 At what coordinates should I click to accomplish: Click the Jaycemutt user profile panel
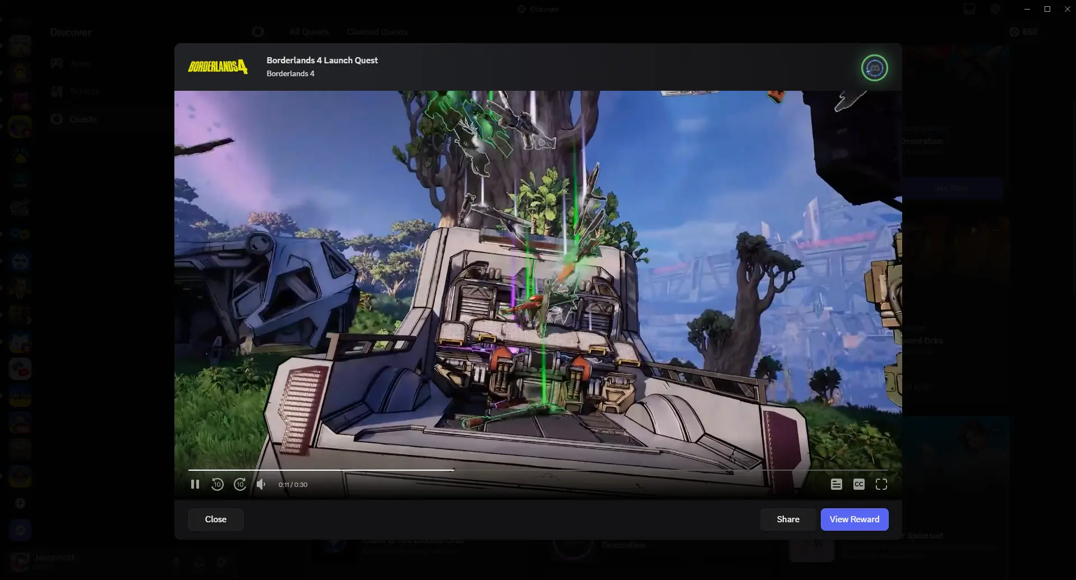[x=53, y=562]
